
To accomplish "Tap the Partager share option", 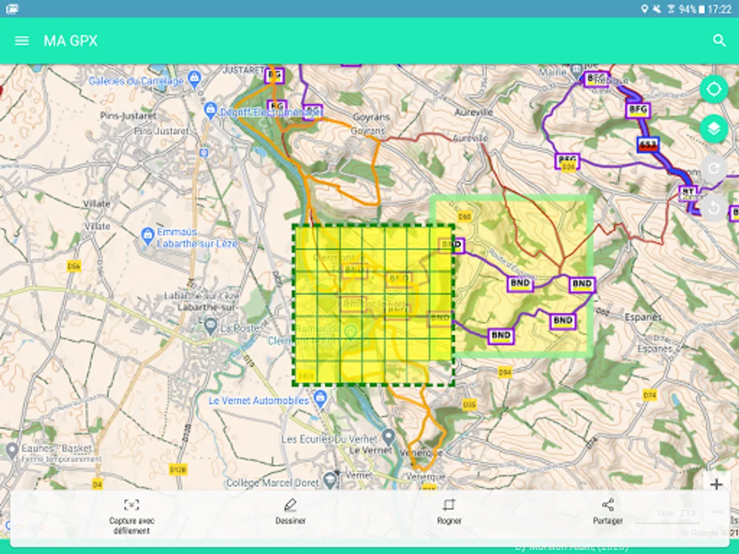I will click(x=608, y=512).
